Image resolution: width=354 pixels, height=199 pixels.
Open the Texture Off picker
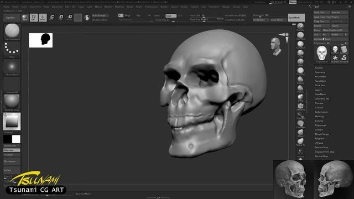(12, 85)
